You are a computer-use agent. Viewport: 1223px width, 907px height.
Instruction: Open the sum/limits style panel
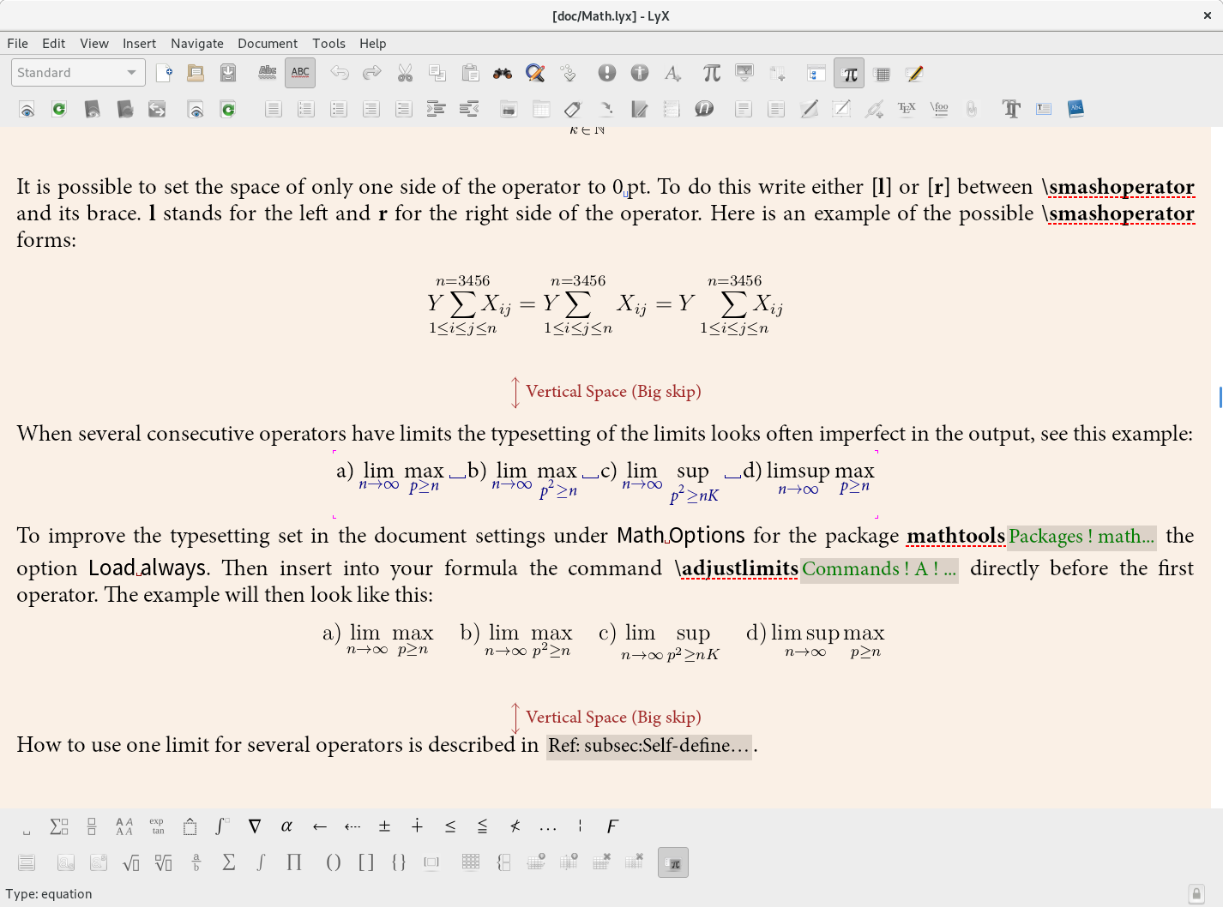(59, 827)
